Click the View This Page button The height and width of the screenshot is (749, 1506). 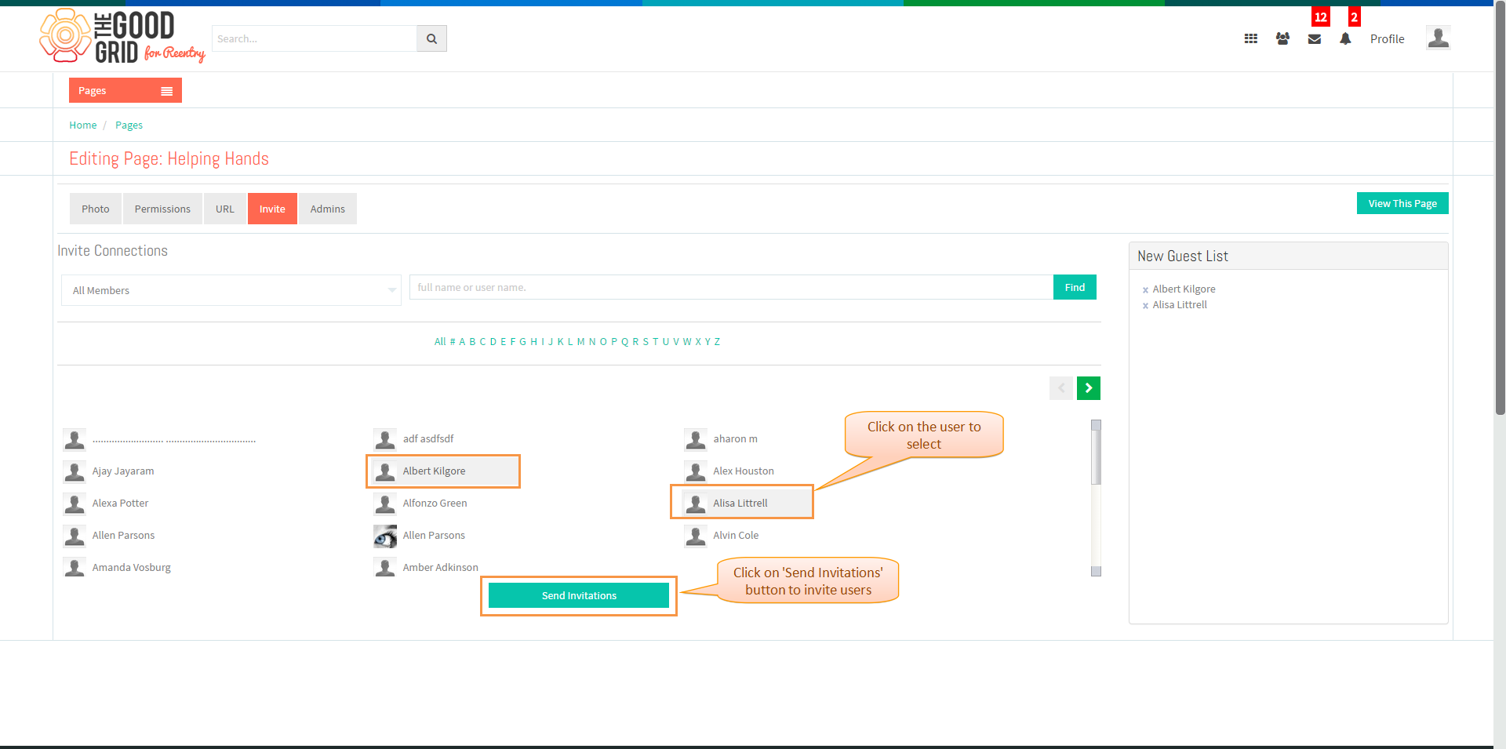pyautogui.click(x=1402, y=203)
